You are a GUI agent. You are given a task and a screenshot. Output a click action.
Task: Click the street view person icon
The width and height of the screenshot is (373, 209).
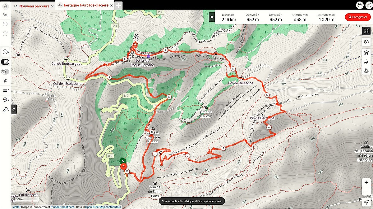tap(366, 70)
